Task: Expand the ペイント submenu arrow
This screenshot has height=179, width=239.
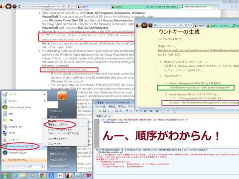Action: (44, 94)
